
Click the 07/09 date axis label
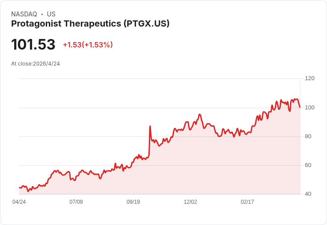click(x=76, y=202)
